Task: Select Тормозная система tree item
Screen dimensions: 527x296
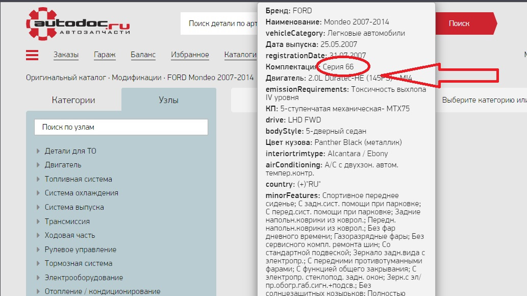Action: coord(78,263)
